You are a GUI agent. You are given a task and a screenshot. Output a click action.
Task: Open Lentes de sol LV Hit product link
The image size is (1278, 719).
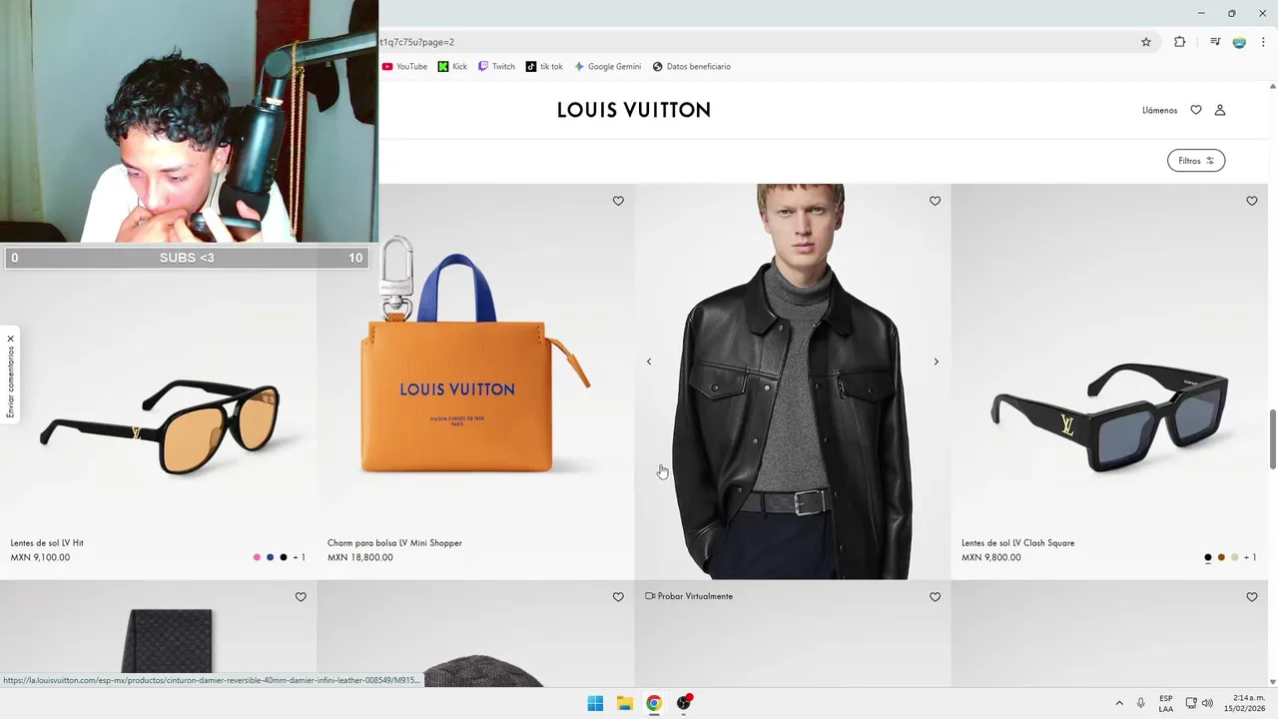click(x=47, y=543)
